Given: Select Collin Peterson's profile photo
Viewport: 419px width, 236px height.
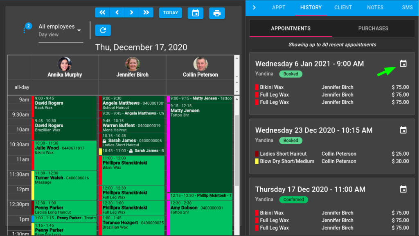Looking at the screenshot, I should (200, 64).
